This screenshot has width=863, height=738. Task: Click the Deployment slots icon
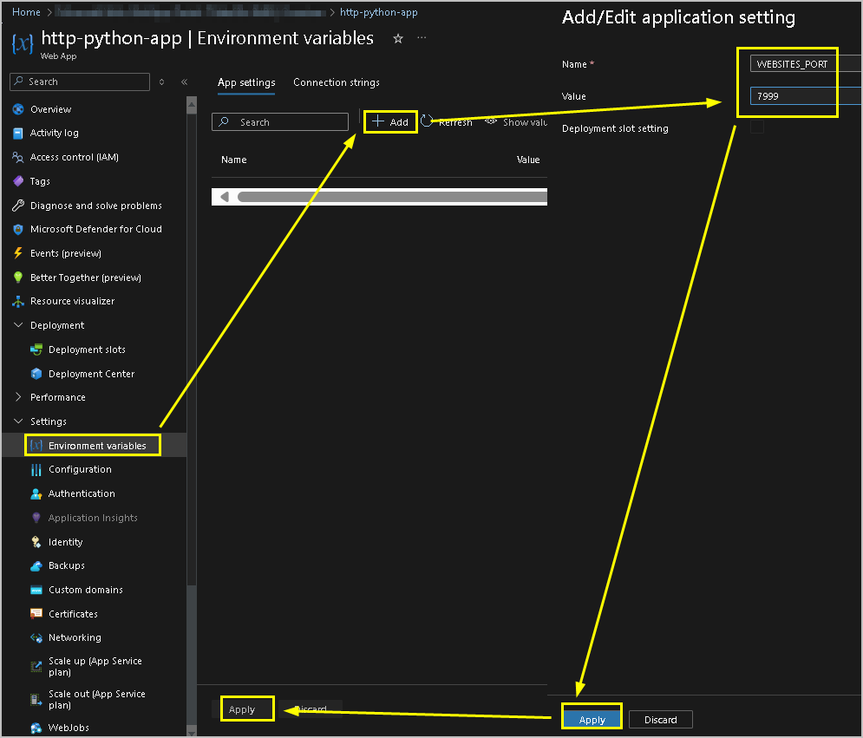36,349
